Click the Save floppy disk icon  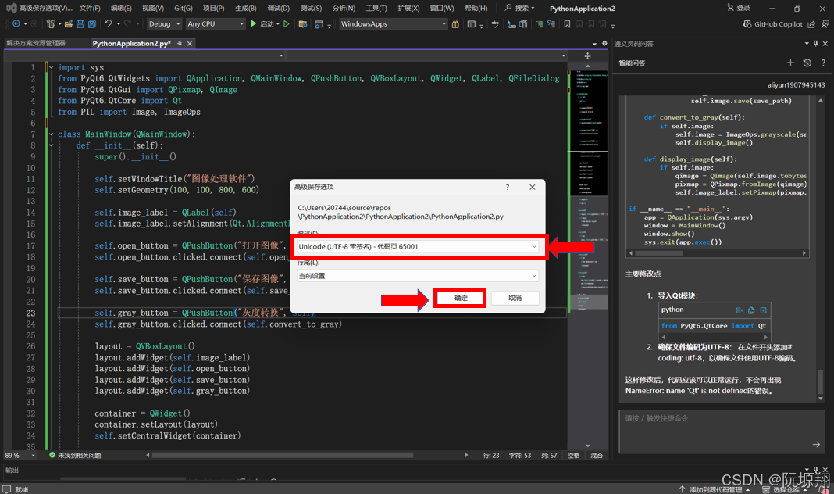(80, 24)
